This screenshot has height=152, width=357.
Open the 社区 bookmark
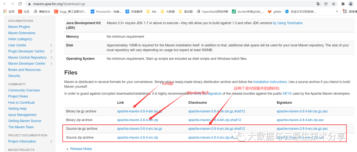24,12
